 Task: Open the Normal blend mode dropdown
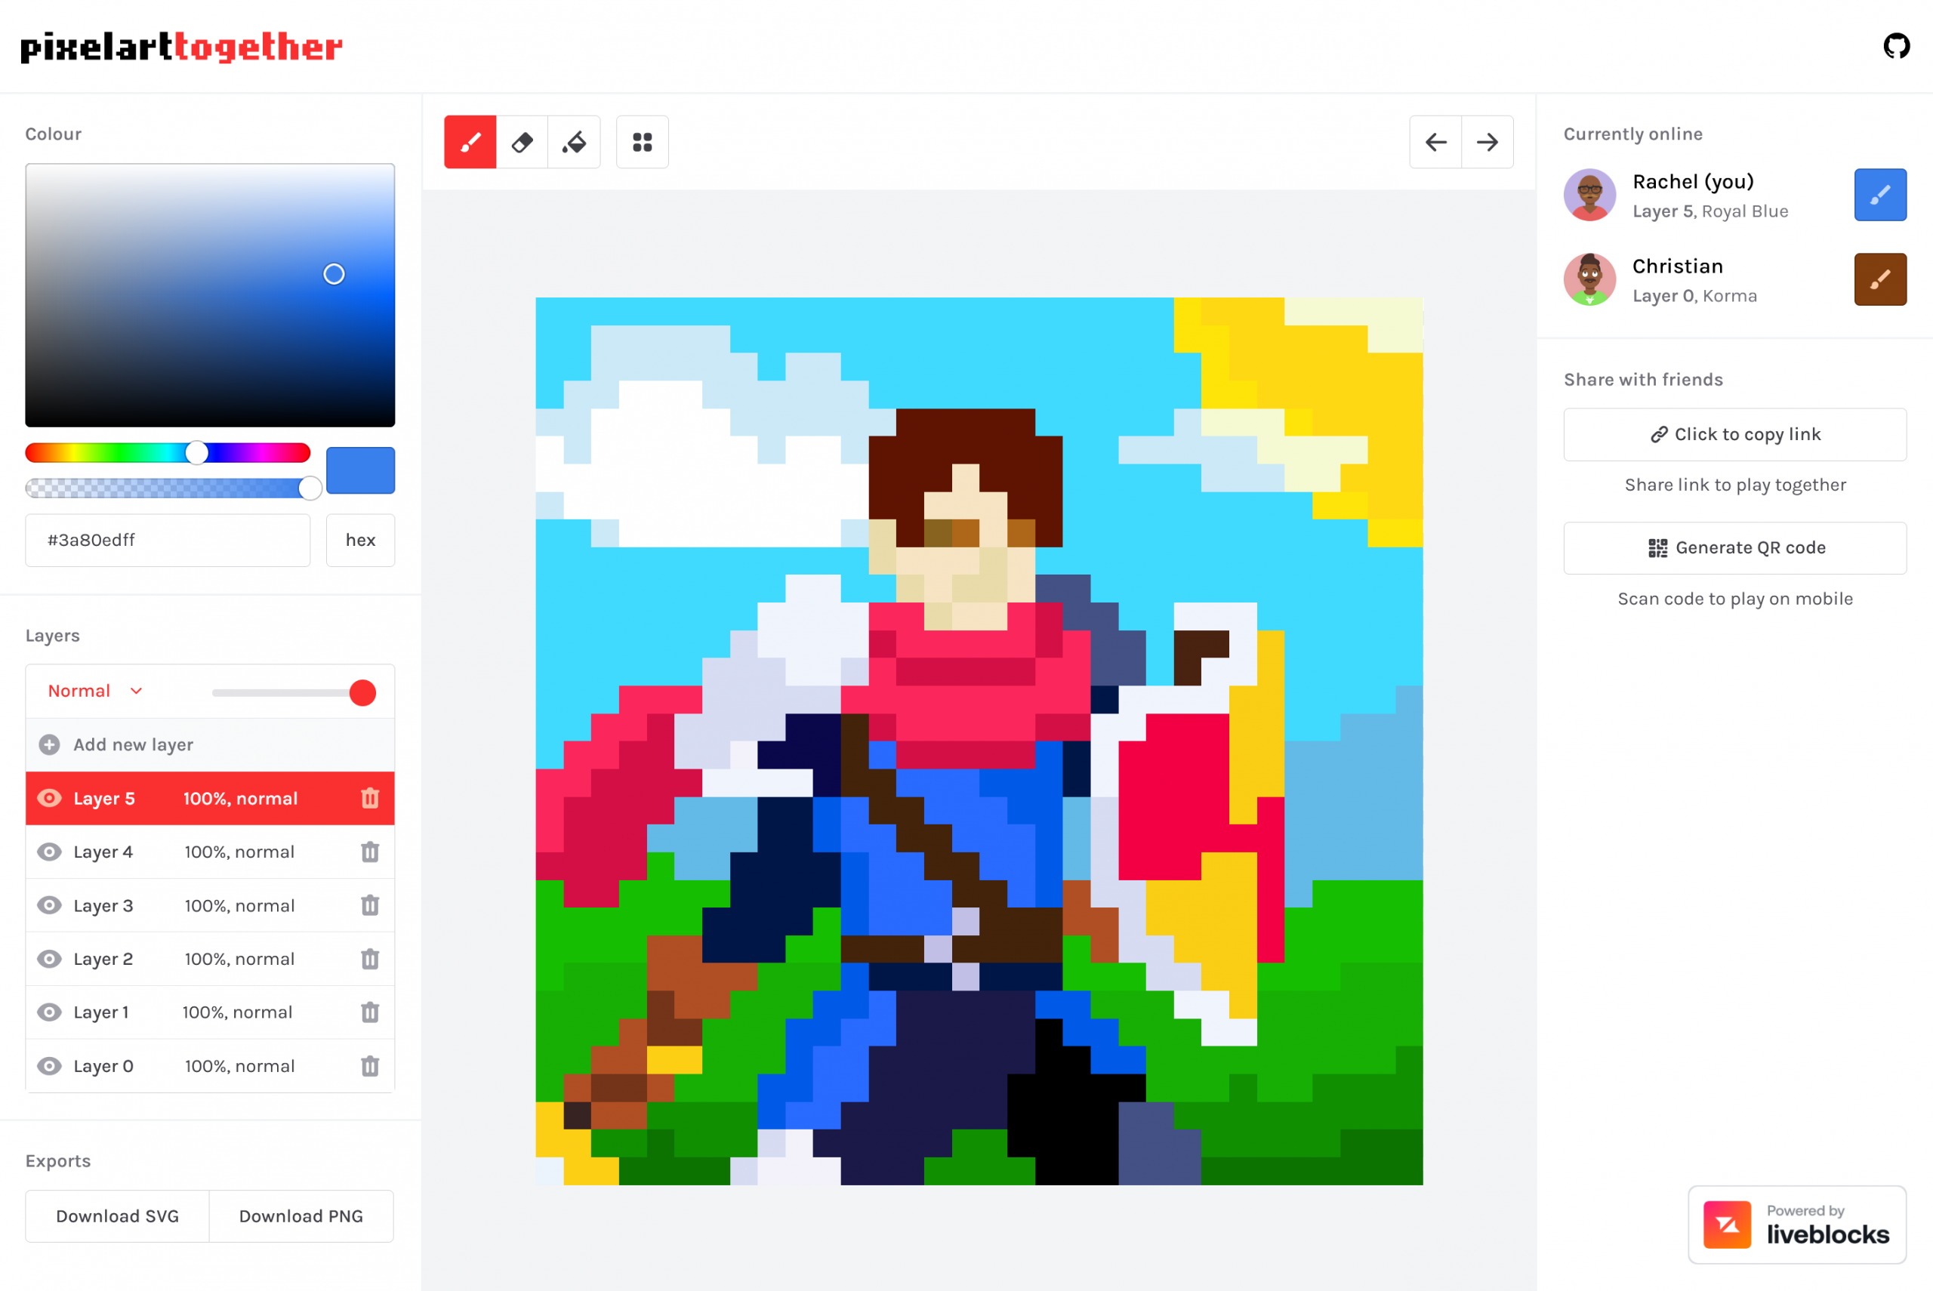[x=95, y=691]
